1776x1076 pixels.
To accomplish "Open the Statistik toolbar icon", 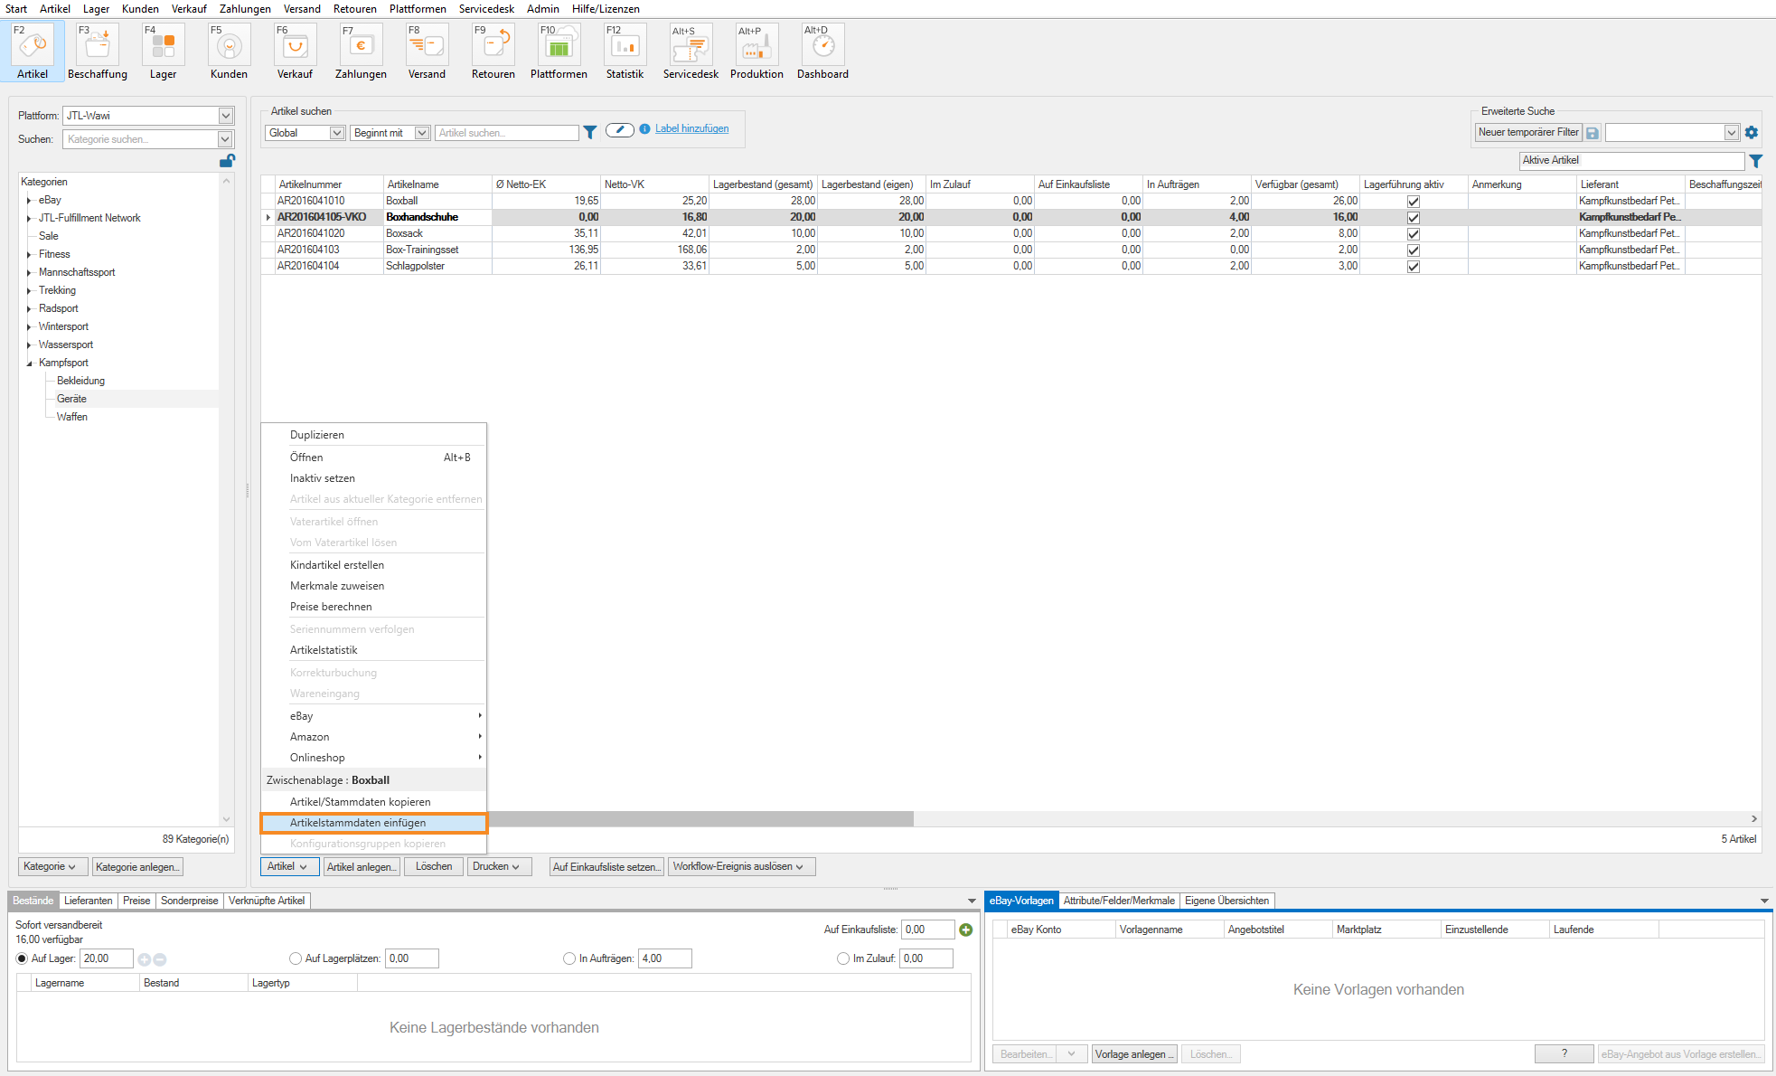I will click(625, 45).
